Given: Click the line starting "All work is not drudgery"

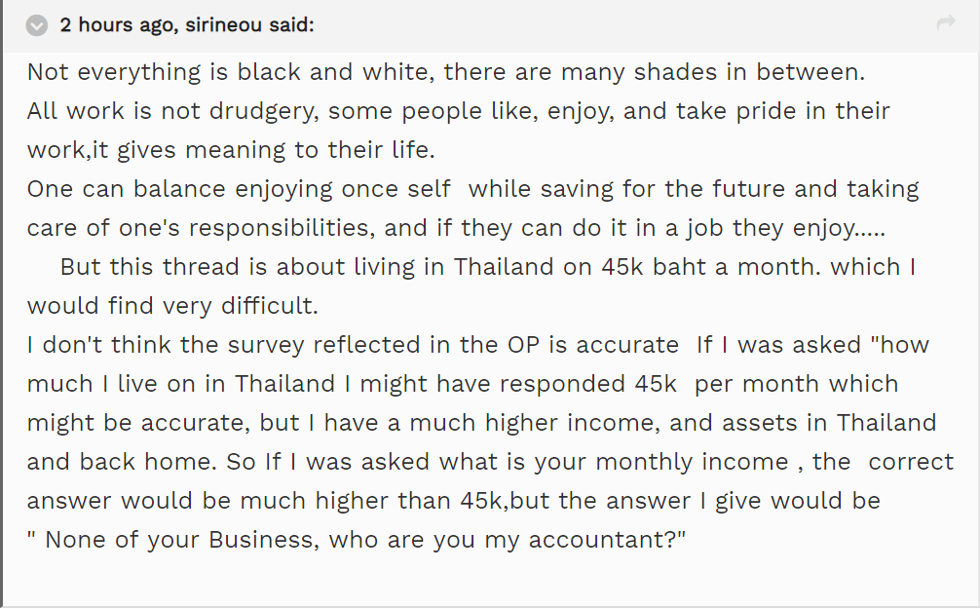Looking at the screenshot, I should pos(458,111).
